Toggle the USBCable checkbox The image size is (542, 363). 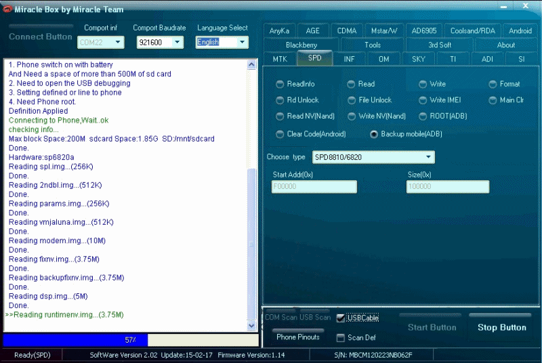point(341,318)
